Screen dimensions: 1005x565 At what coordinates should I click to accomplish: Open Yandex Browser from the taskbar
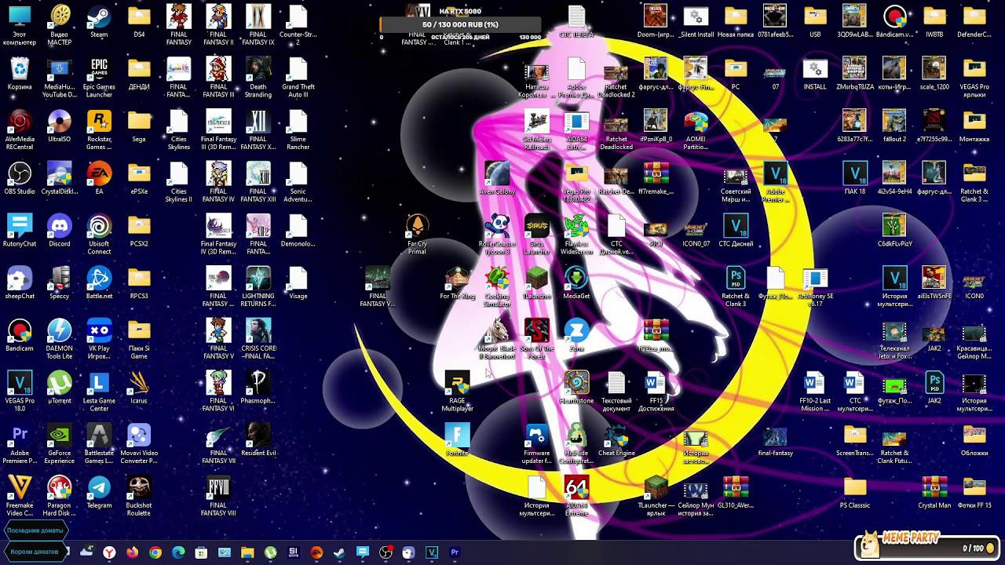click(x=109, y=552)
